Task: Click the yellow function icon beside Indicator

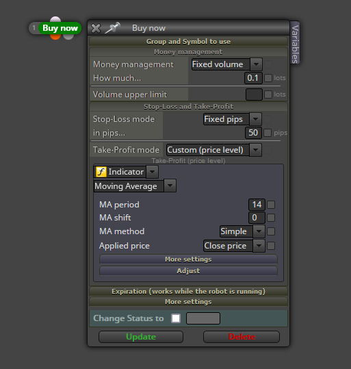Action: tap(101, 172)
